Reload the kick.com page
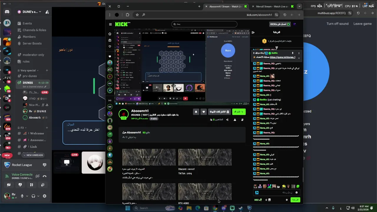This screenshot has height=212, width=377. click(285, 15)
